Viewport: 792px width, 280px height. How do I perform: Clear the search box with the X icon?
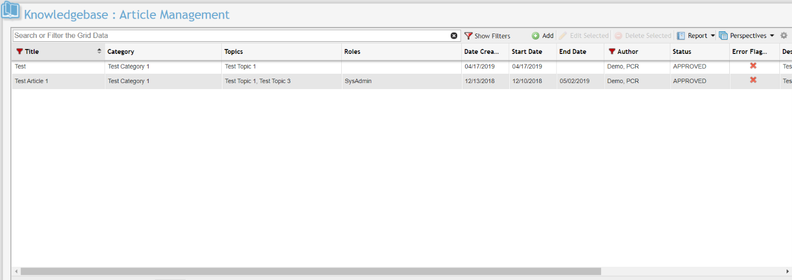pyautogui.click(x=454, y=36)
